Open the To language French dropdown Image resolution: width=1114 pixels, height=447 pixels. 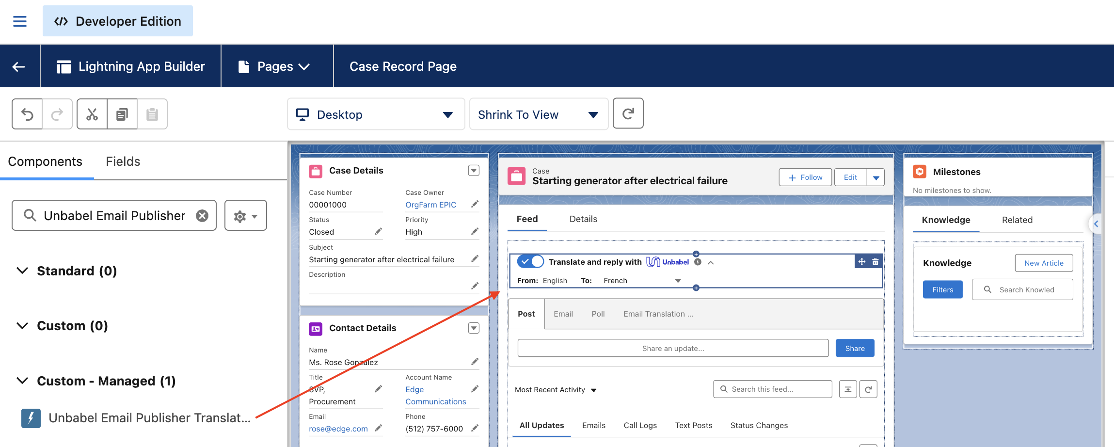tap(642, 281)
